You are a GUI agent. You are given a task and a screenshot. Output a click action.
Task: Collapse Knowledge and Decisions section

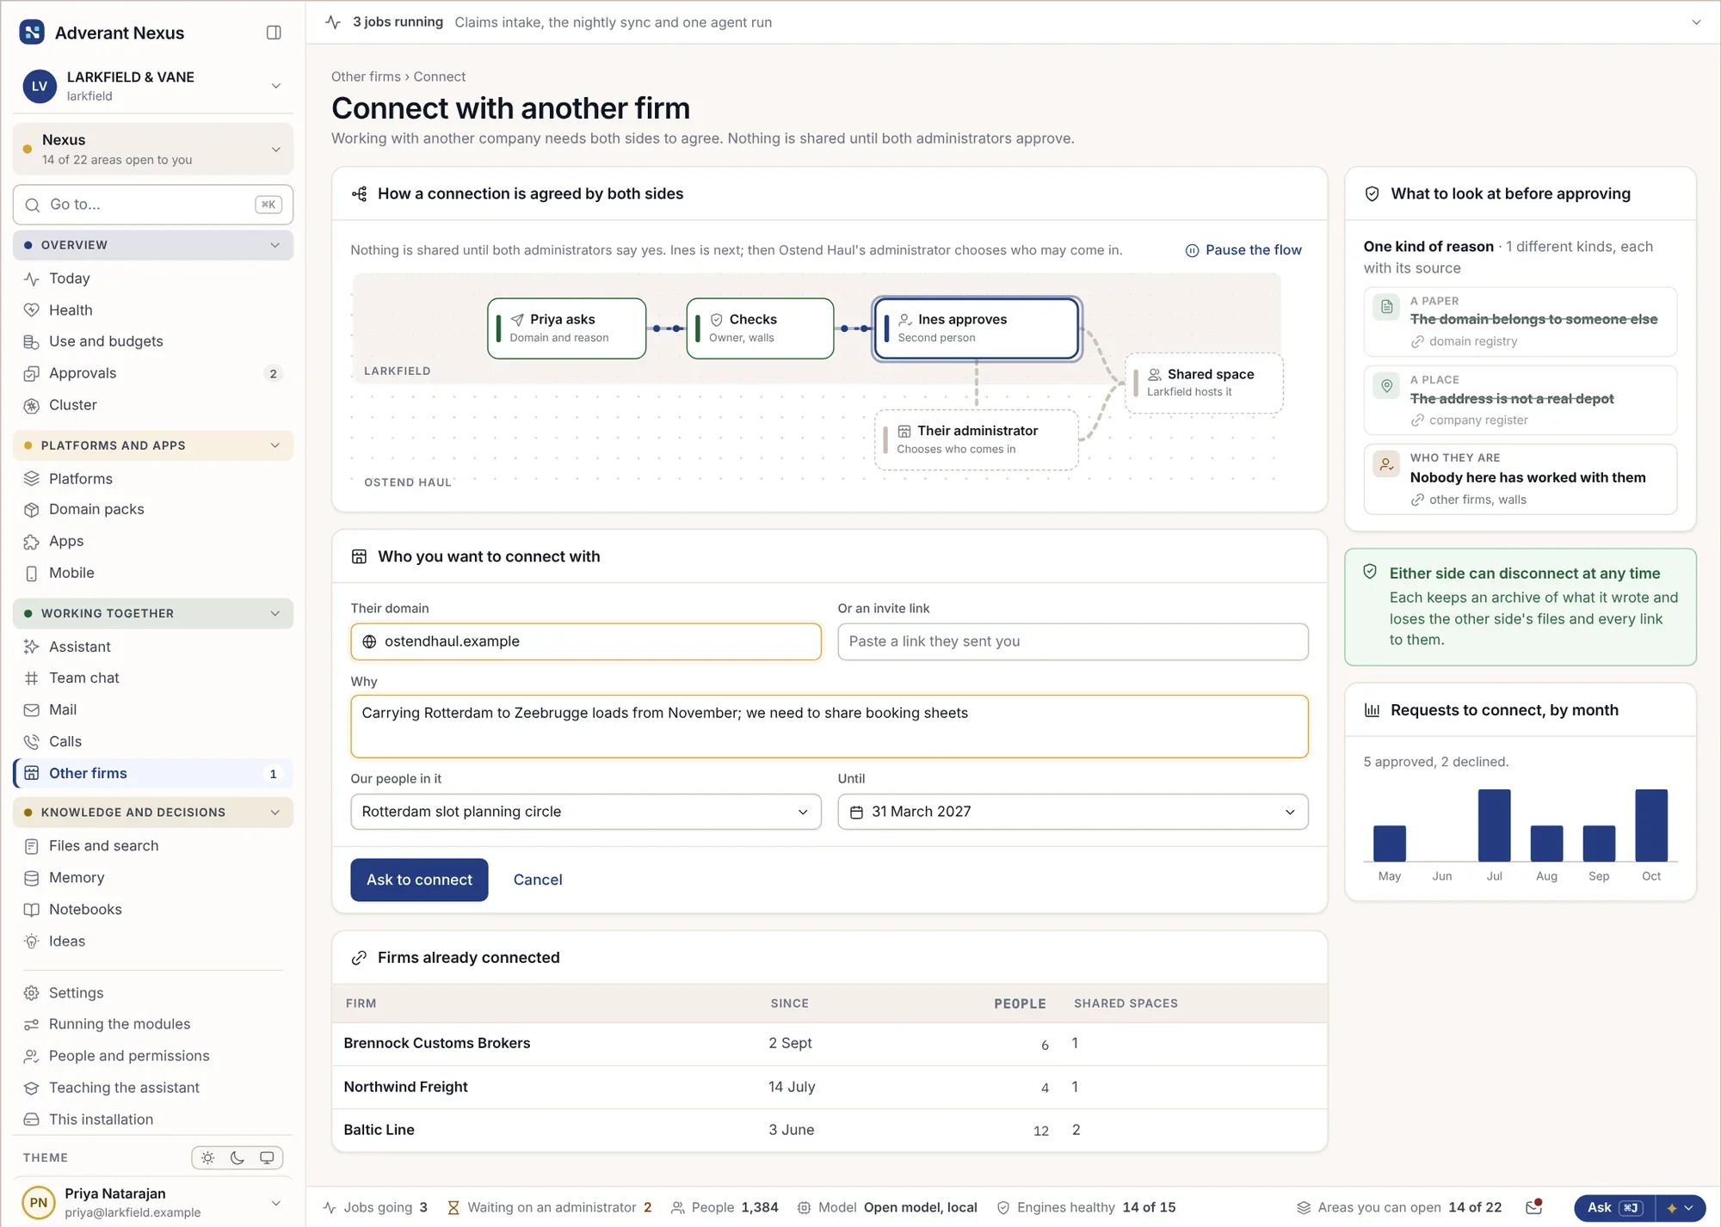click(x=153, y=812)
